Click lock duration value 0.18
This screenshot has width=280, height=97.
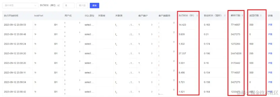[206, 63]
